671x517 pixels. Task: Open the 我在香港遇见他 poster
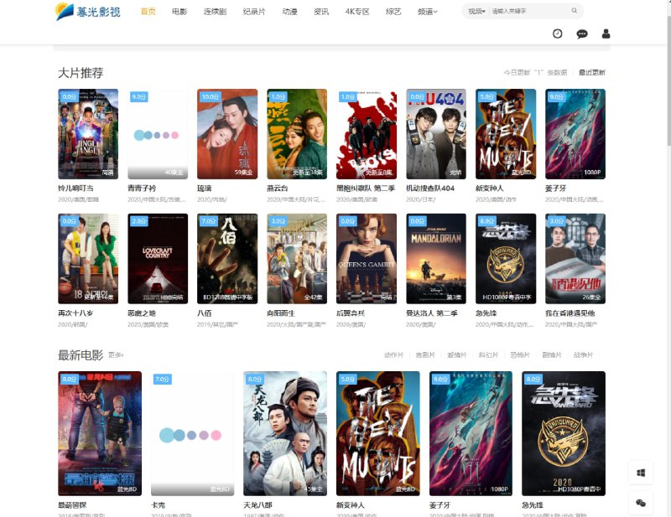point(575,259)
